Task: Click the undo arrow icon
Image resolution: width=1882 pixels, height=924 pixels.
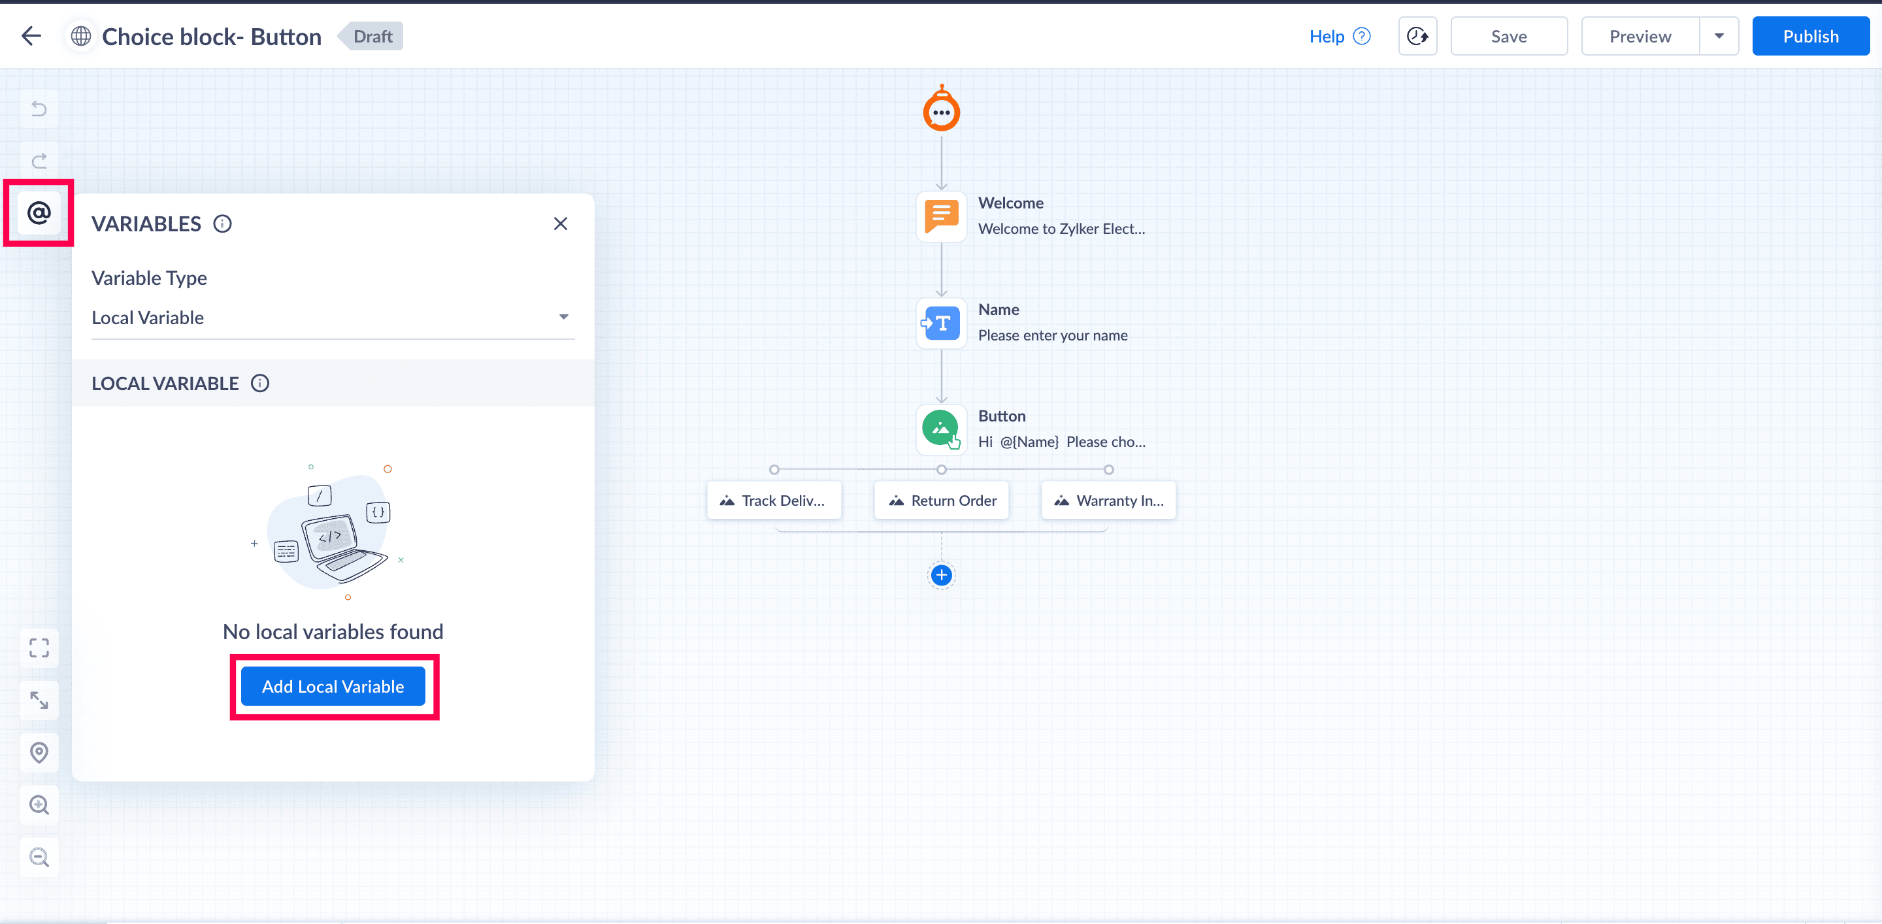Action: click(39, 109)
